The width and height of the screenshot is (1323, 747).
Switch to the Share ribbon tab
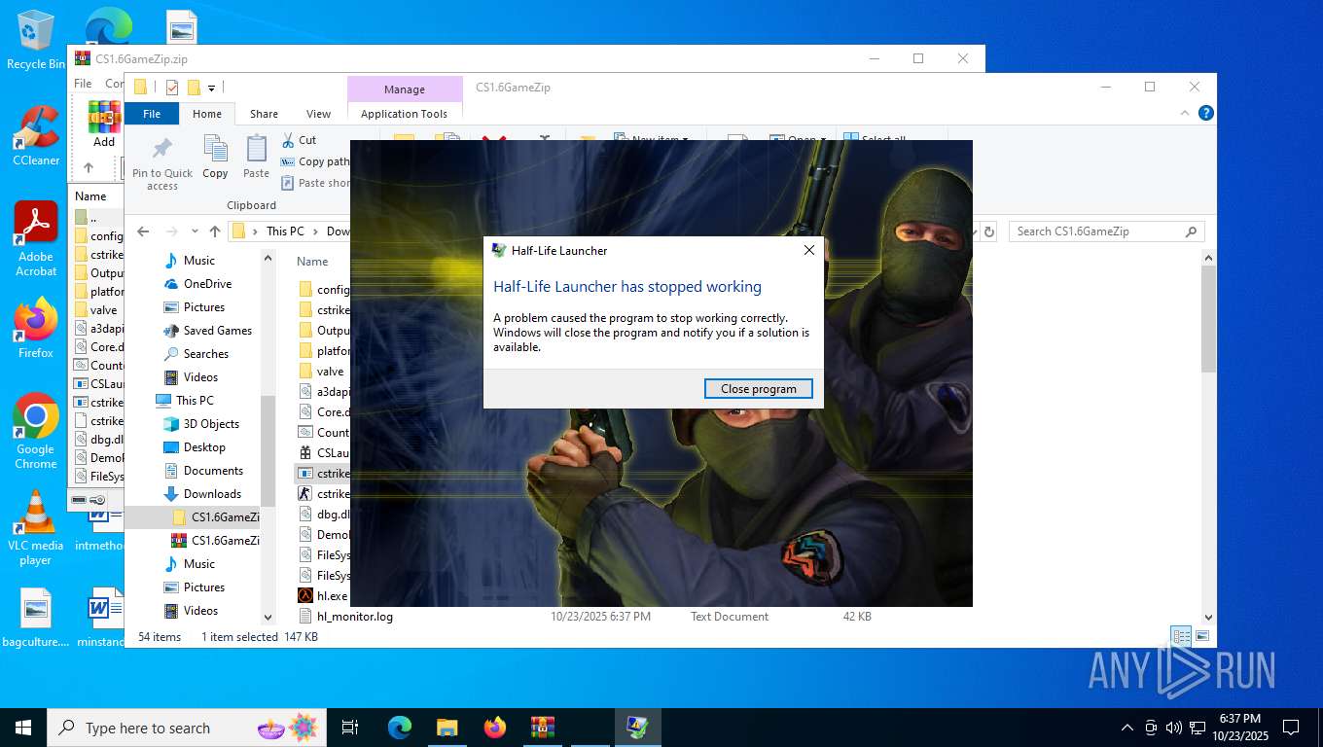click(264, 114)
